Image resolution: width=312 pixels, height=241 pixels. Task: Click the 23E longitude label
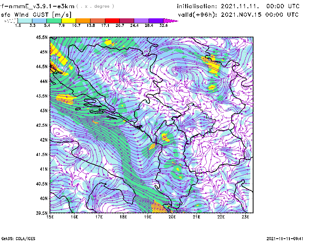coord(245,217)
